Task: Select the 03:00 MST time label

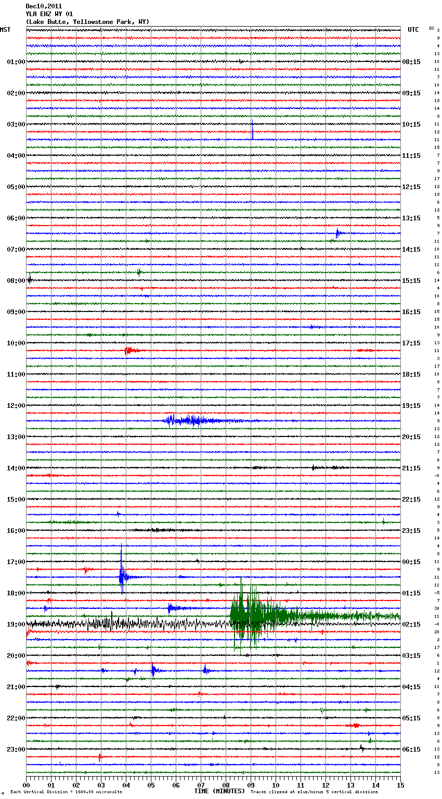Action: coord(16,124)
